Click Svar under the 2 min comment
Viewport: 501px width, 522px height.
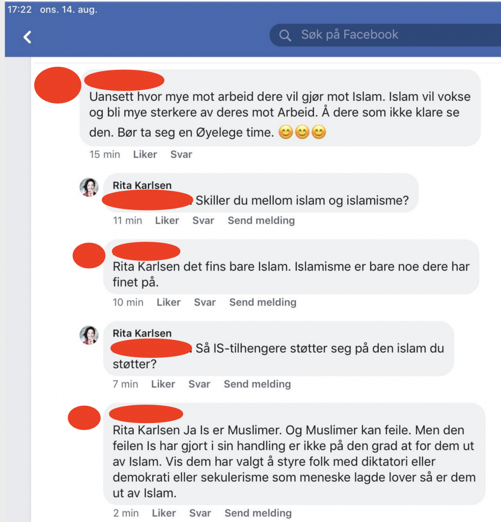click(200, 513)
